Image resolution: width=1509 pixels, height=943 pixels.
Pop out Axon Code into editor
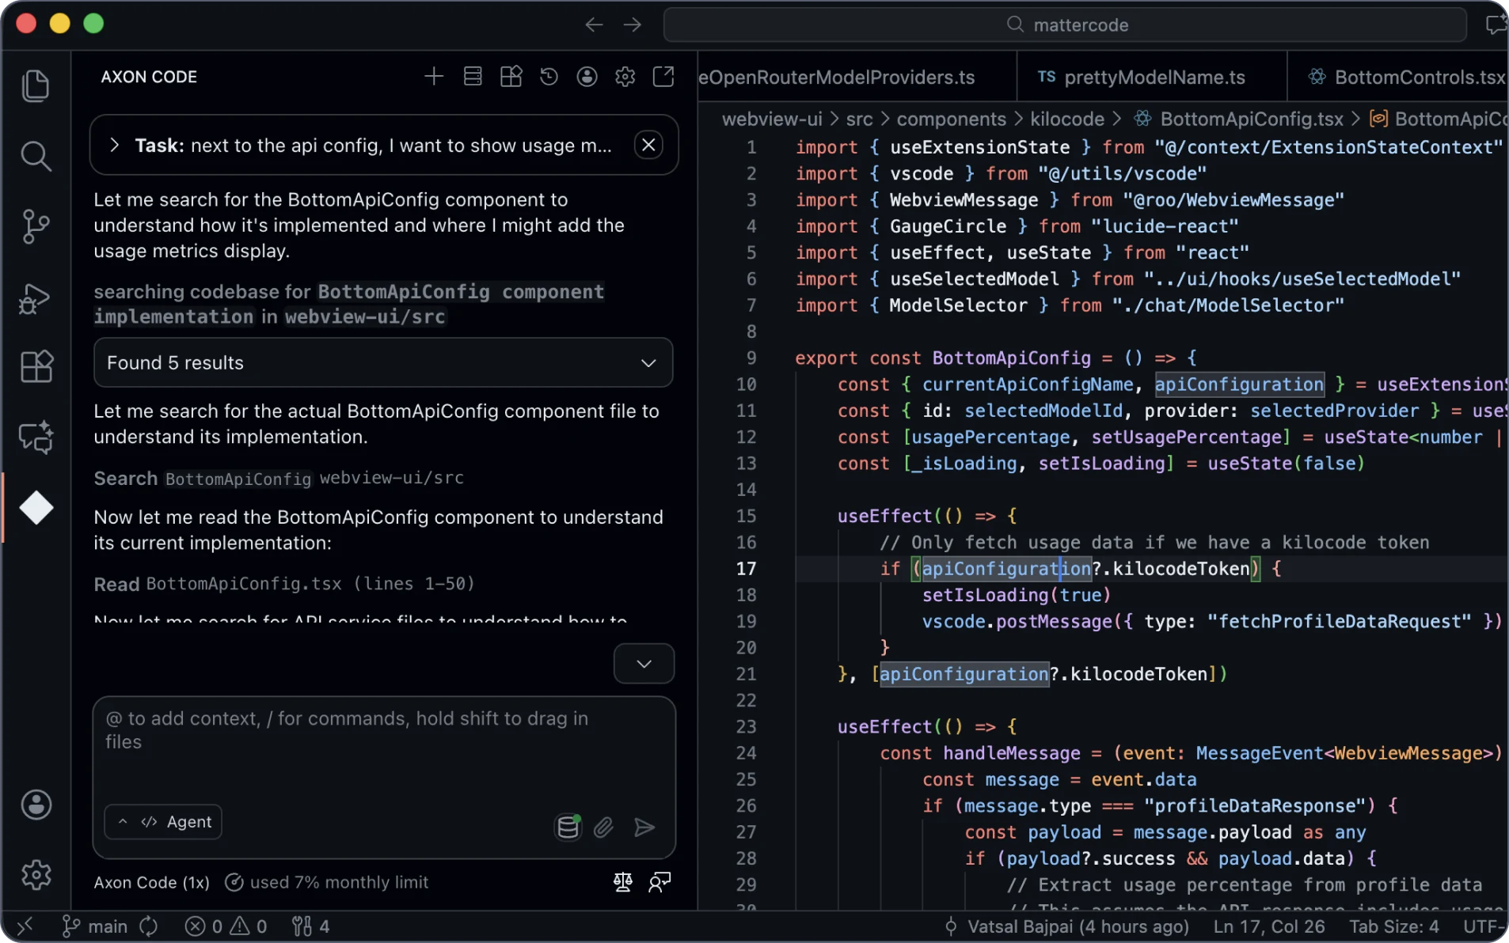point(664,76)
